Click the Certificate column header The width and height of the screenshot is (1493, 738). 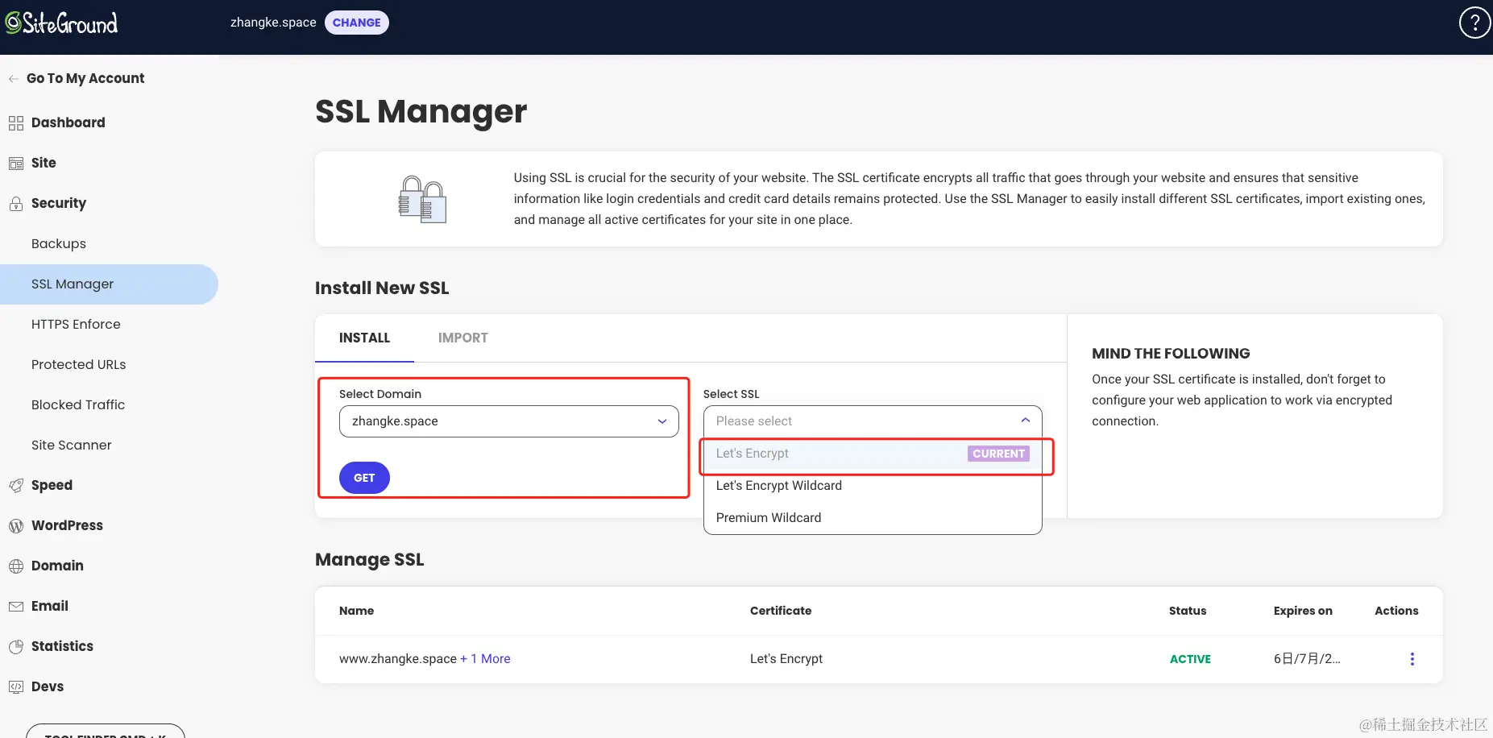coord(781,611)
